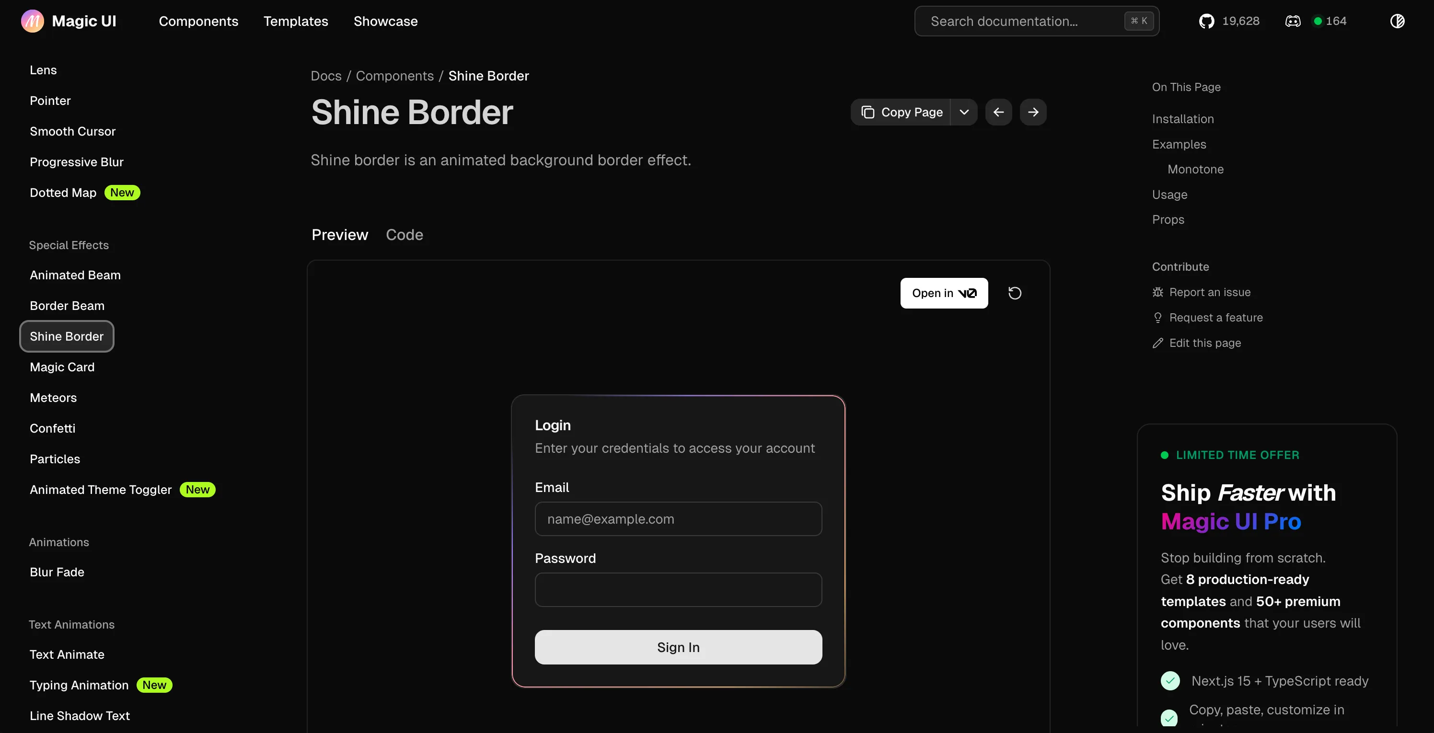This screenshot has height=733, width=1434.
Task: Click the Open in v0 button
Action: [944, 293]
